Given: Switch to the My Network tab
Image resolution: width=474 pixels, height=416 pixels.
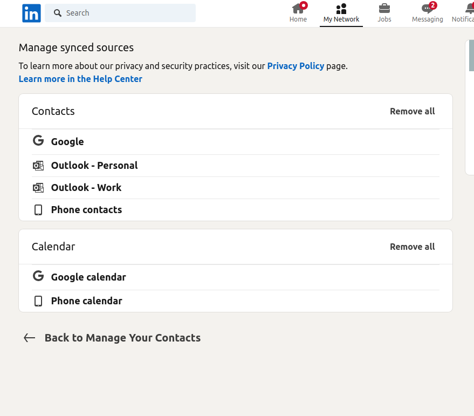Looking at the screenshot, I should tap(341, 13).
